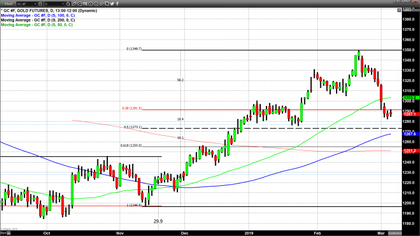Click the 29.9 annotation text
This screenshot has width=420, height=236.
coord(158,221)
